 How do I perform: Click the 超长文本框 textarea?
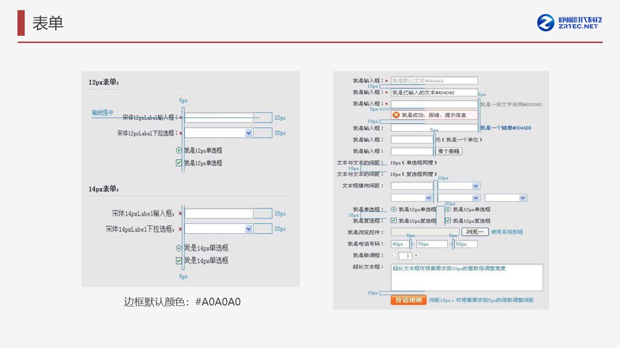click(466, 278)
